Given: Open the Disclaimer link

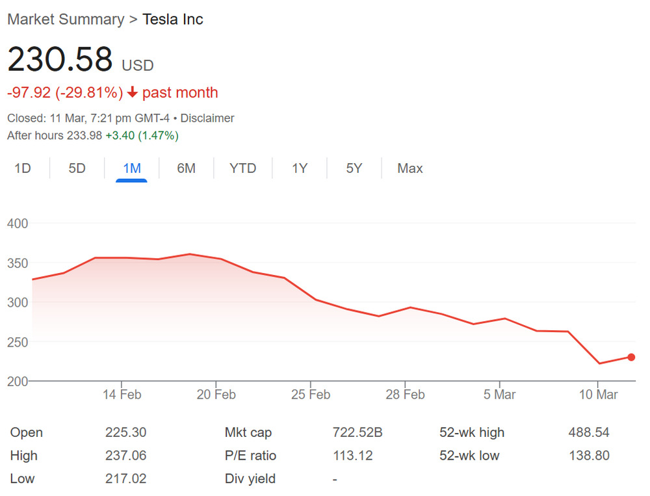Looking at the screenshot, I should 207,118.
